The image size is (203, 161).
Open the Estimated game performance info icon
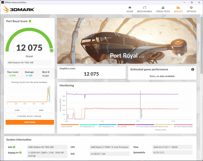click(x=193, y=70)
